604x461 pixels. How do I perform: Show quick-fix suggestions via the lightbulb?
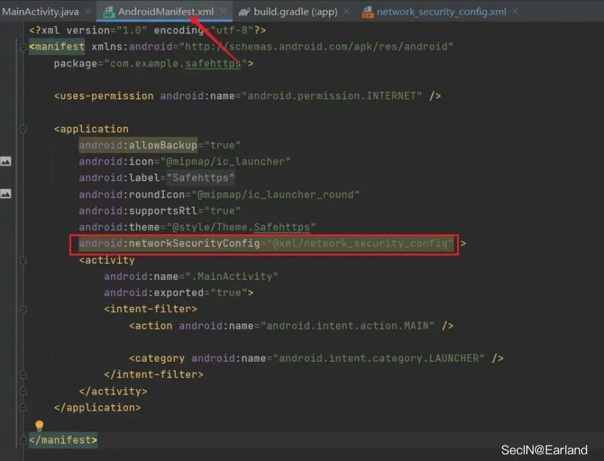point(40,425)
